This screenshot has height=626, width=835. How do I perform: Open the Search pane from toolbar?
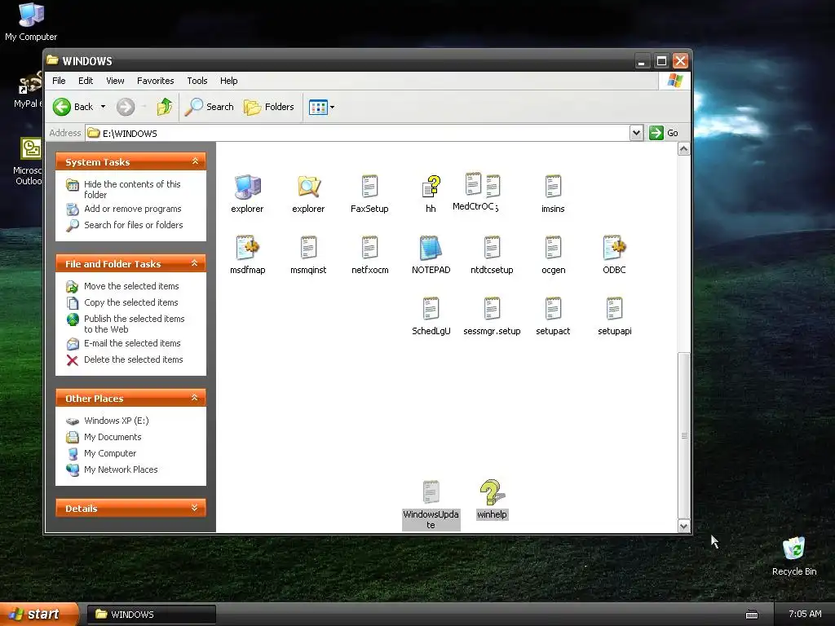(x=210, y=107)
